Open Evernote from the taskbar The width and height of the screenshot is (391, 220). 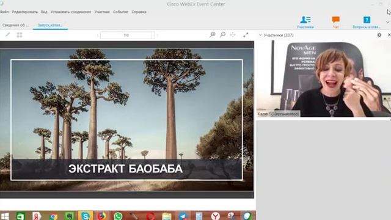coord(69,216)
